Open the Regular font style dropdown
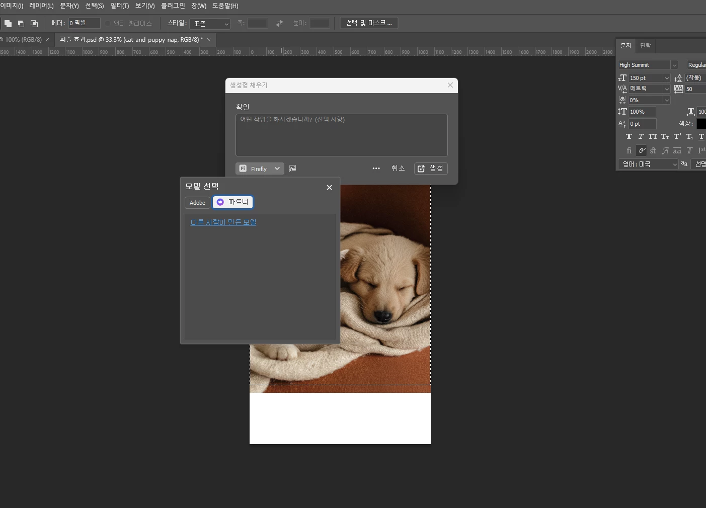 click(696, 65)
